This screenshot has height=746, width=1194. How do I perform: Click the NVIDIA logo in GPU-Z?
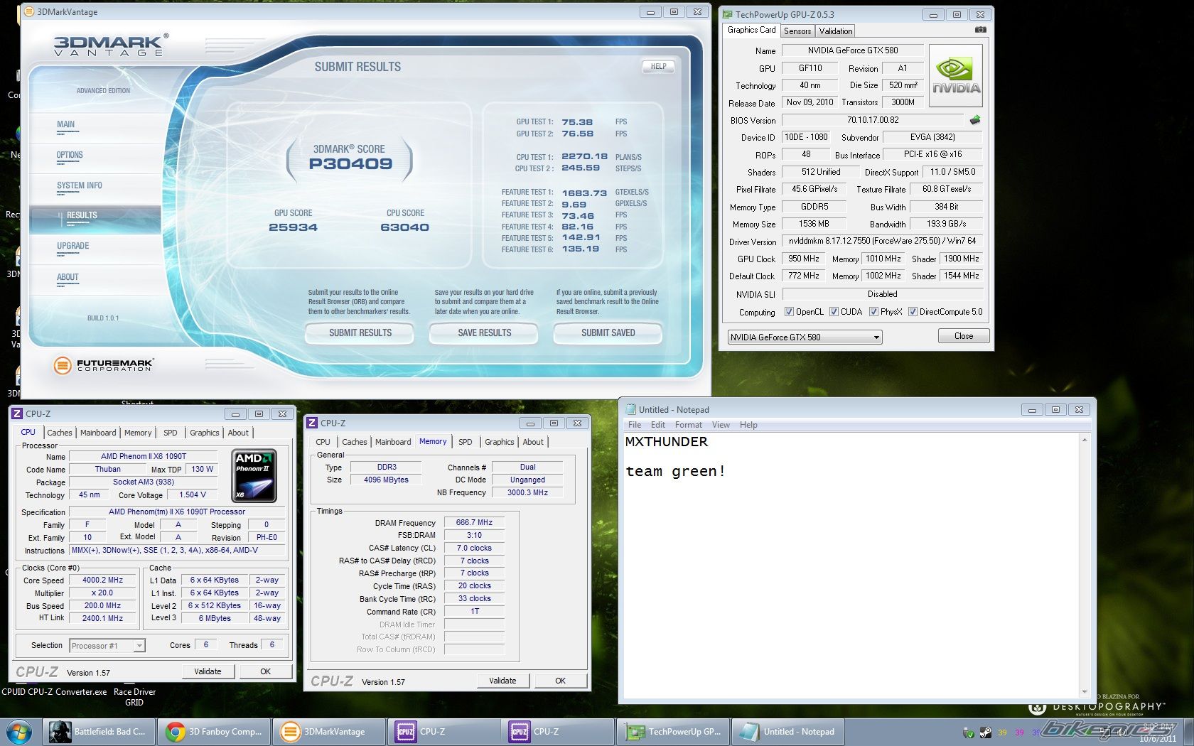(956, 76)
